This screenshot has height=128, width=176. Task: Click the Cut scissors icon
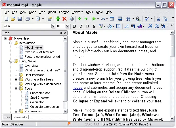pyautogui.click(x=158, y=19)
